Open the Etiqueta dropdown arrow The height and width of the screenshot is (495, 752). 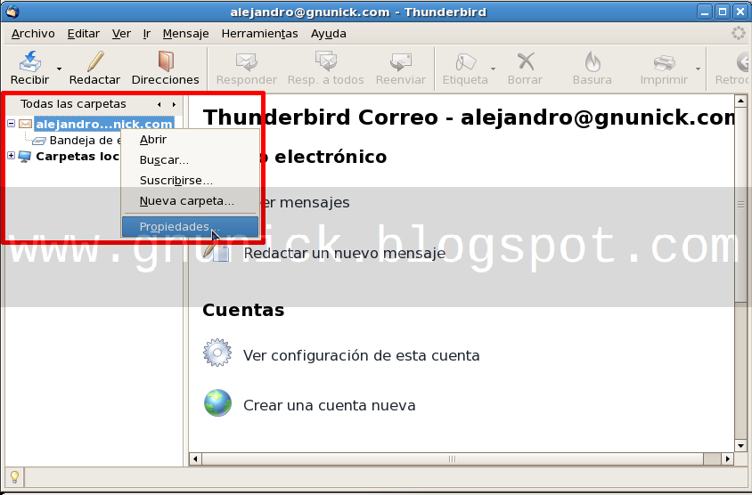493,69
